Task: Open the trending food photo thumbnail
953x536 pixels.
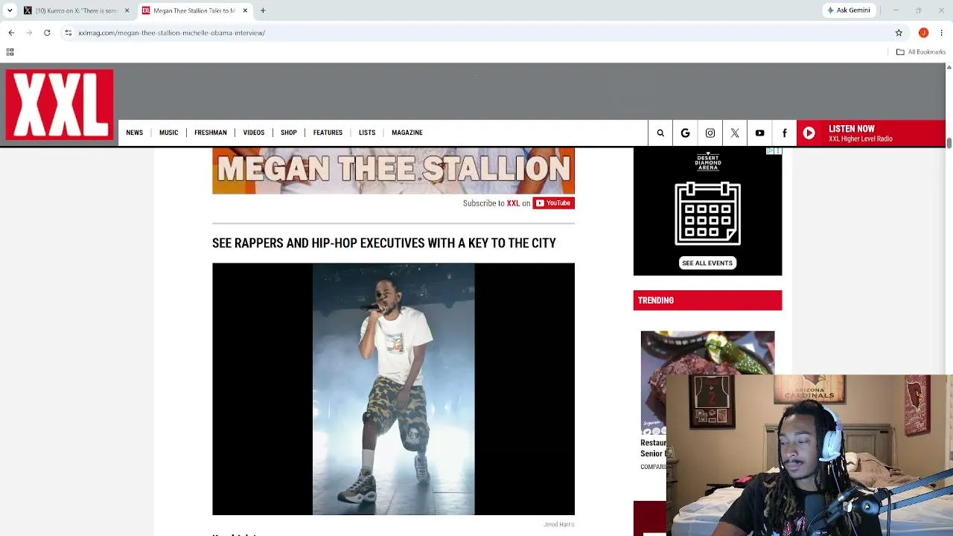Action: (707, 383)
